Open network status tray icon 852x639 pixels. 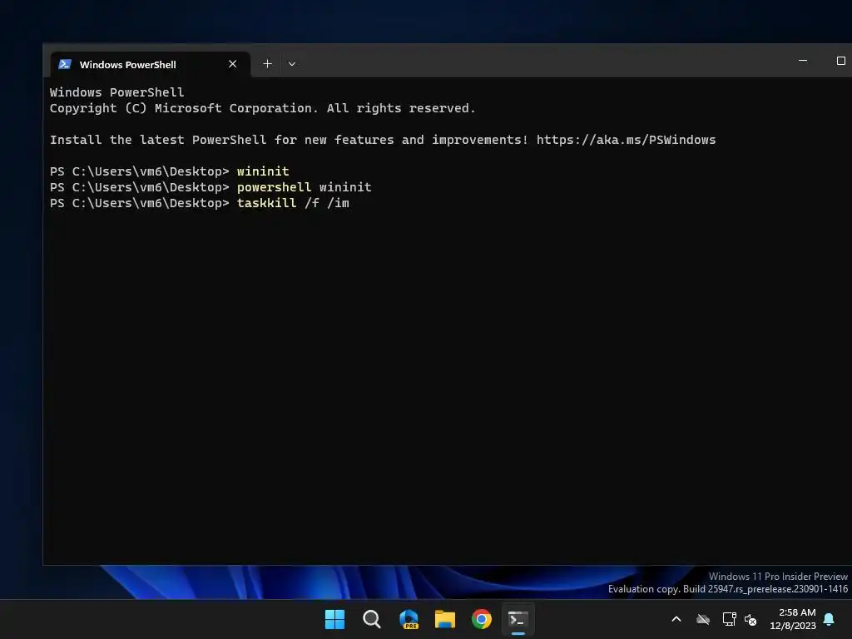coord(729,619)
